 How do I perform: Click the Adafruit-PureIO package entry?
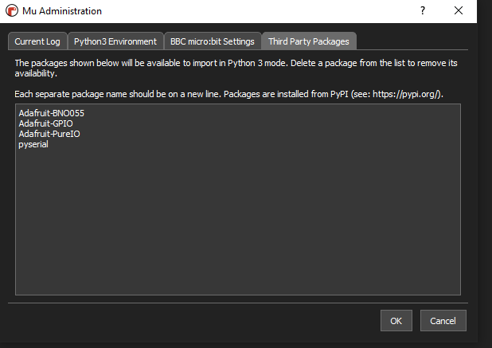tap(49, 134)
